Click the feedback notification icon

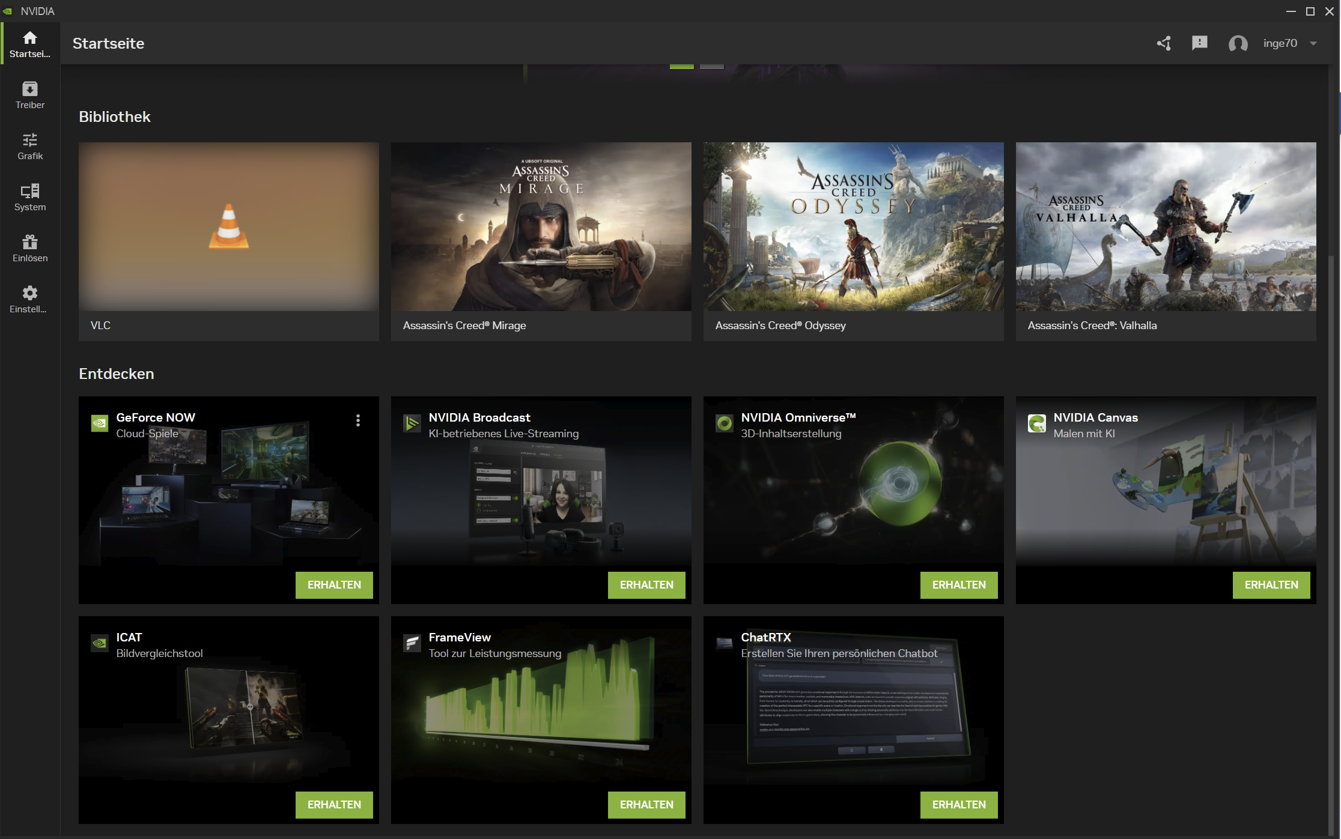(1199, 43)
